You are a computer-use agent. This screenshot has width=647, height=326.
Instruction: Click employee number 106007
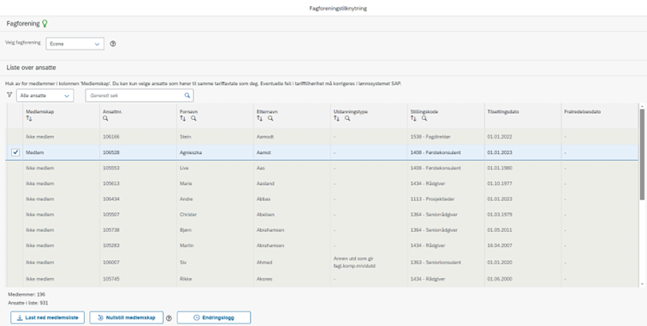pyautogui.click(x=111, y=263)
